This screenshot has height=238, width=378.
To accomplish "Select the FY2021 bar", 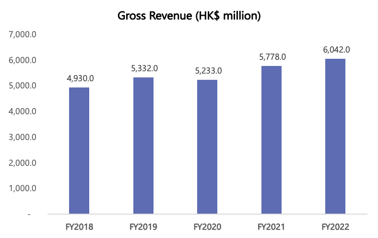I will click(x=272, y=140).
